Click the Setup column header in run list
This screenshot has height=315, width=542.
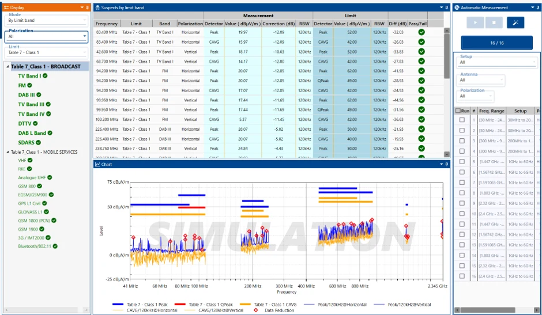point(520,111)
